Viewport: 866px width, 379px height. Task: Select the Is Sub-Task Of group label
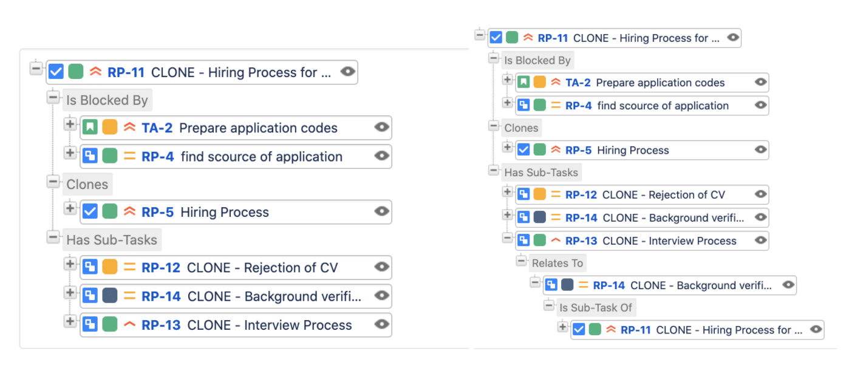(x=598, y=307)
